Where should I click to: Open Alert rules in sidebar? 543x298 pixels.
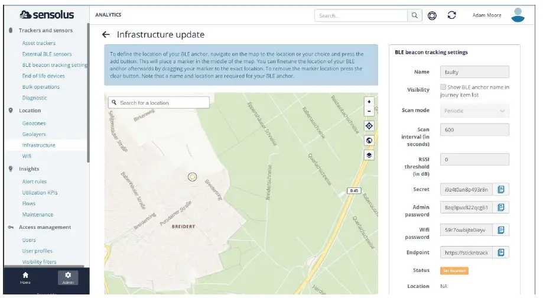(34, 182)
